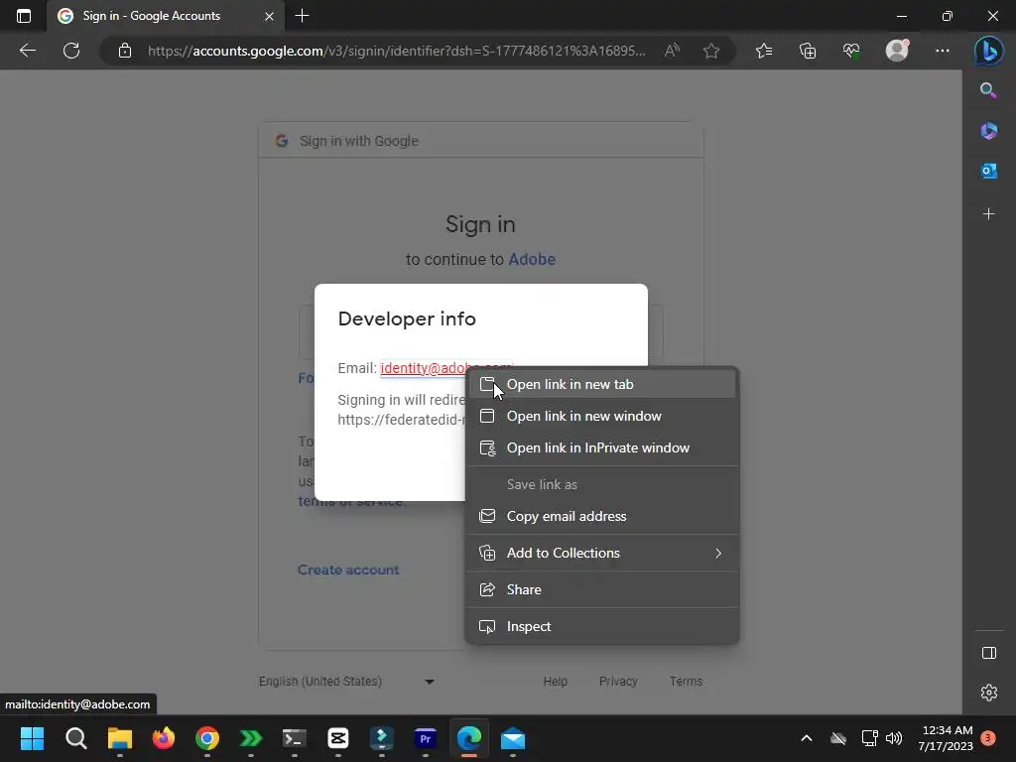Choose 'Copy email address' from context menu

pos(602,516)
